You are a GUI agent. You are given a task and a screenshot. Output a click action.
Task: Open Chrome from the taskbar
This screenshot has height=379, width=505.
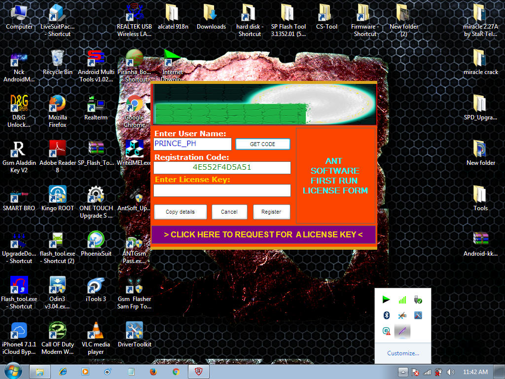point(176,372)
